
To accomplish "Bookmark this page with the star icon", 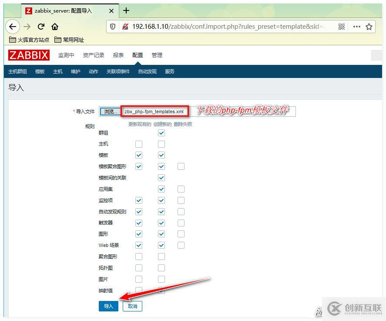I will pos(370,26).
